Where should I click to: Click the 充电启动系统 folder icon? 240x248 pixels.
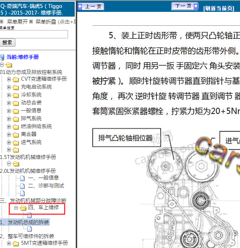(16, 87)
